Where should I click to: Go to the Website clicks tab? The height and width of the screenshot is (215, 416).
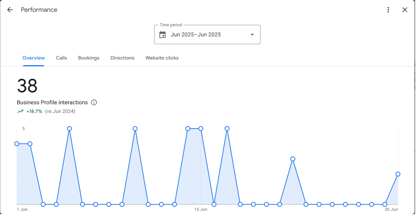click(162, 58)
